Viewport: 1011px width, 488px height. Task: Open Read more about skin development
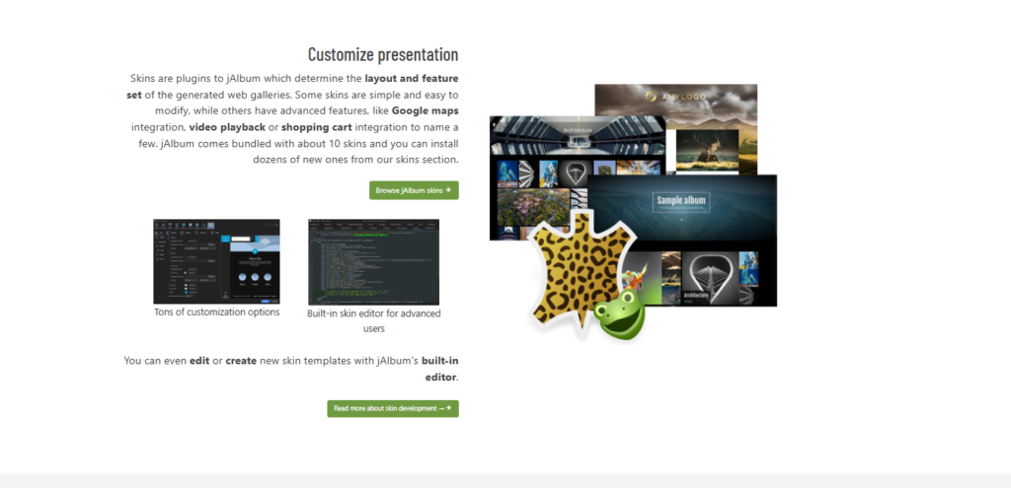point(393,409)
